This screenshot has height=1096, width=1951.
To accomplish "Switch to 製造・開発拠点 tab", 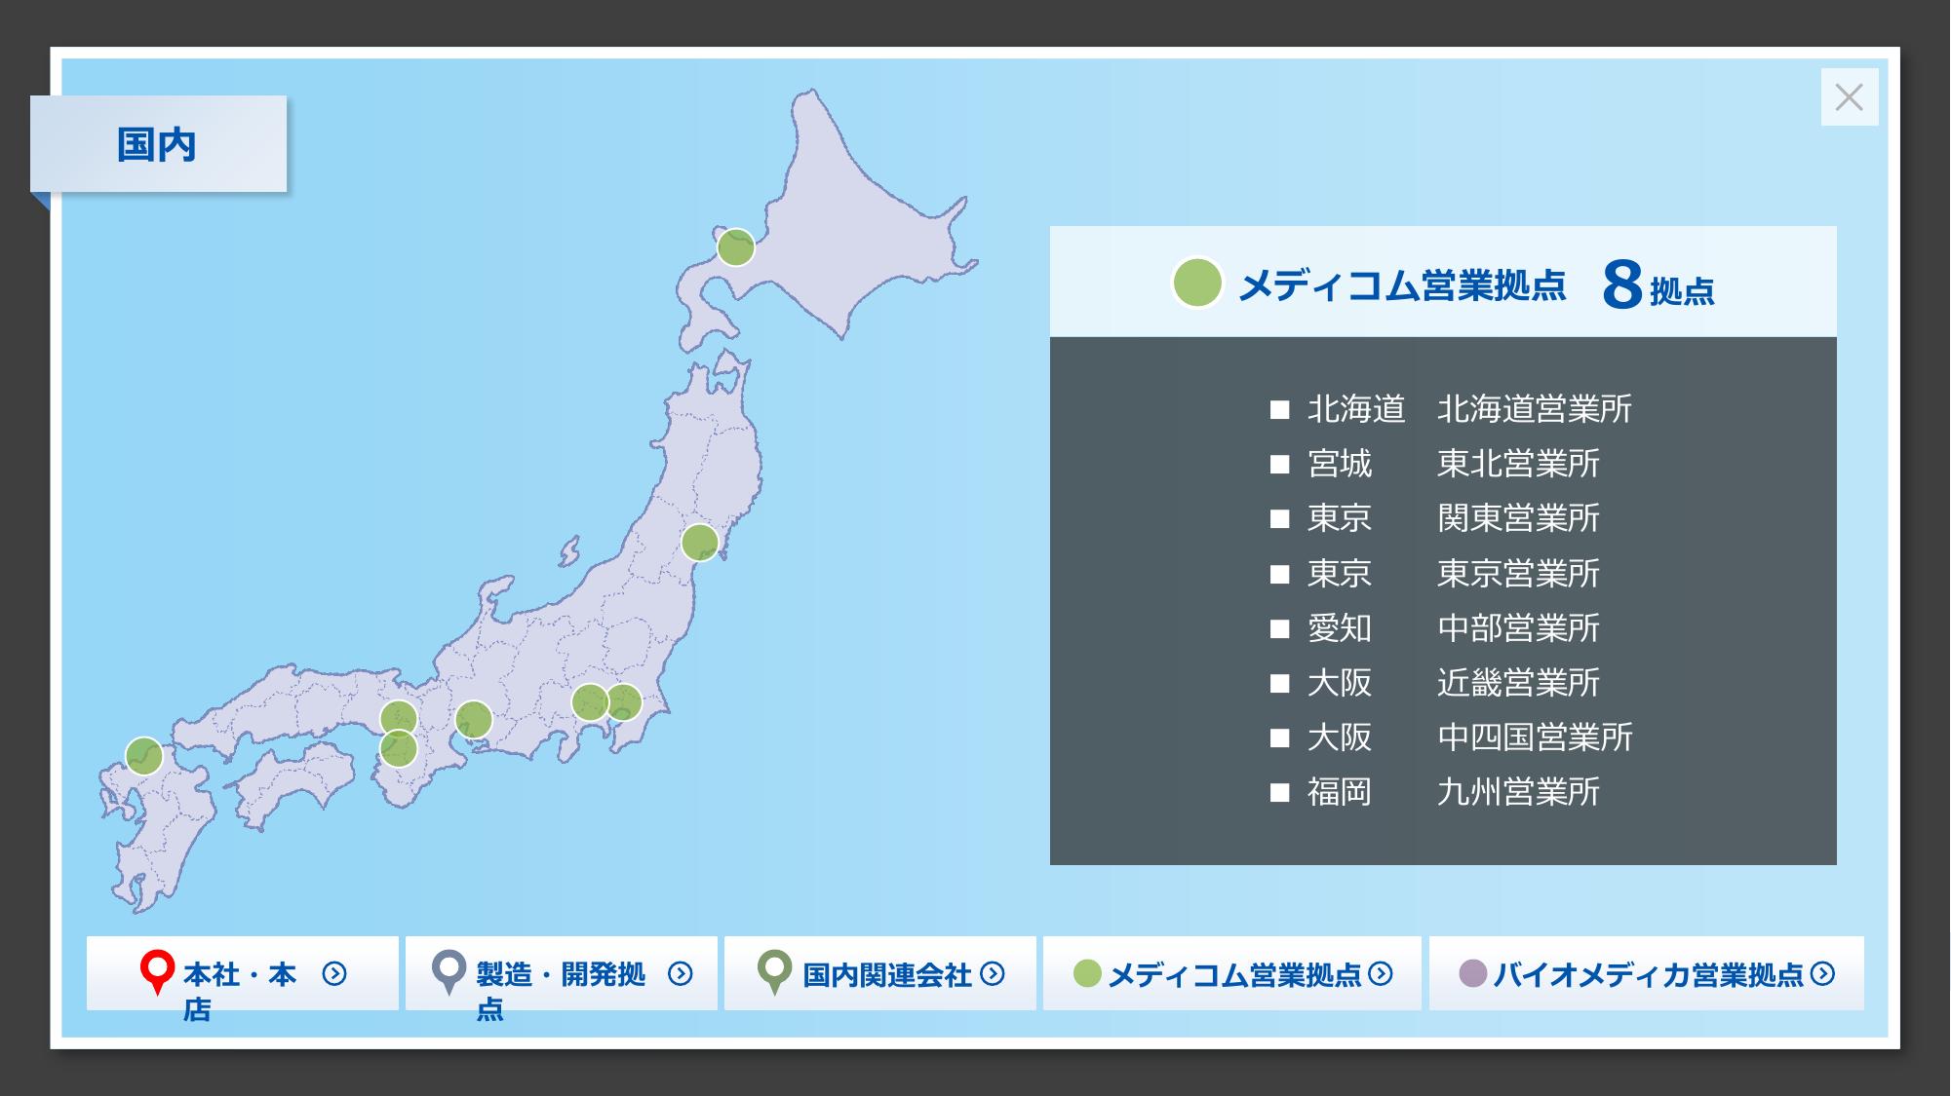I will click(x=561, y=973).
